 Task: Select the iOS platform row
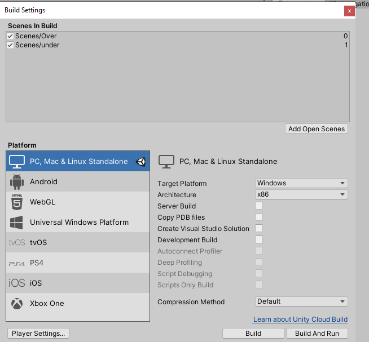click(x=78, y=283)
